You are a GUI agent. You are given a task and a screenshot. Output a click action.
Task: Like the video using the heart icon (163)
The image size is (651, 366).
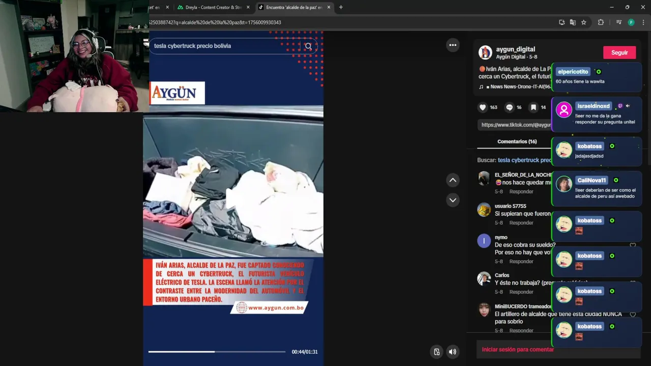tap(482, 107)
